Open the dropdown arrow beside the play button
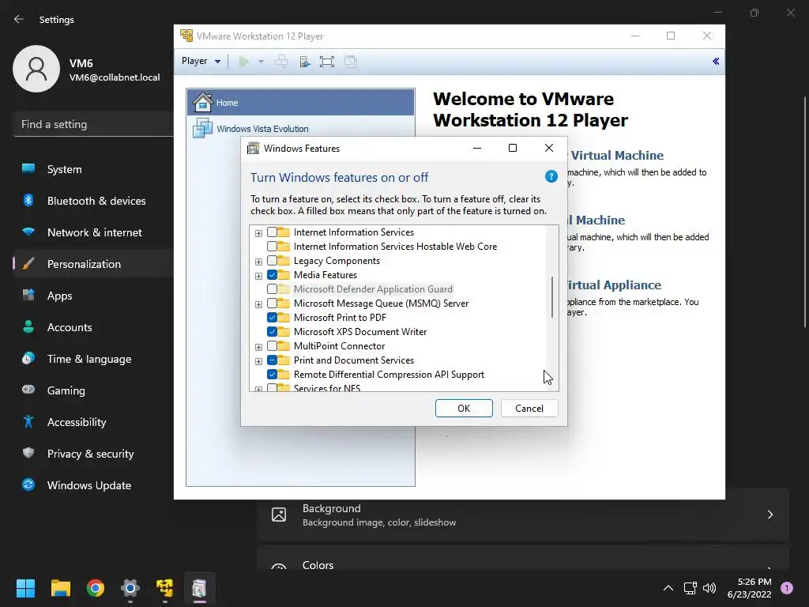The height and width of the screenshot is (607, 809). point(261,62)
